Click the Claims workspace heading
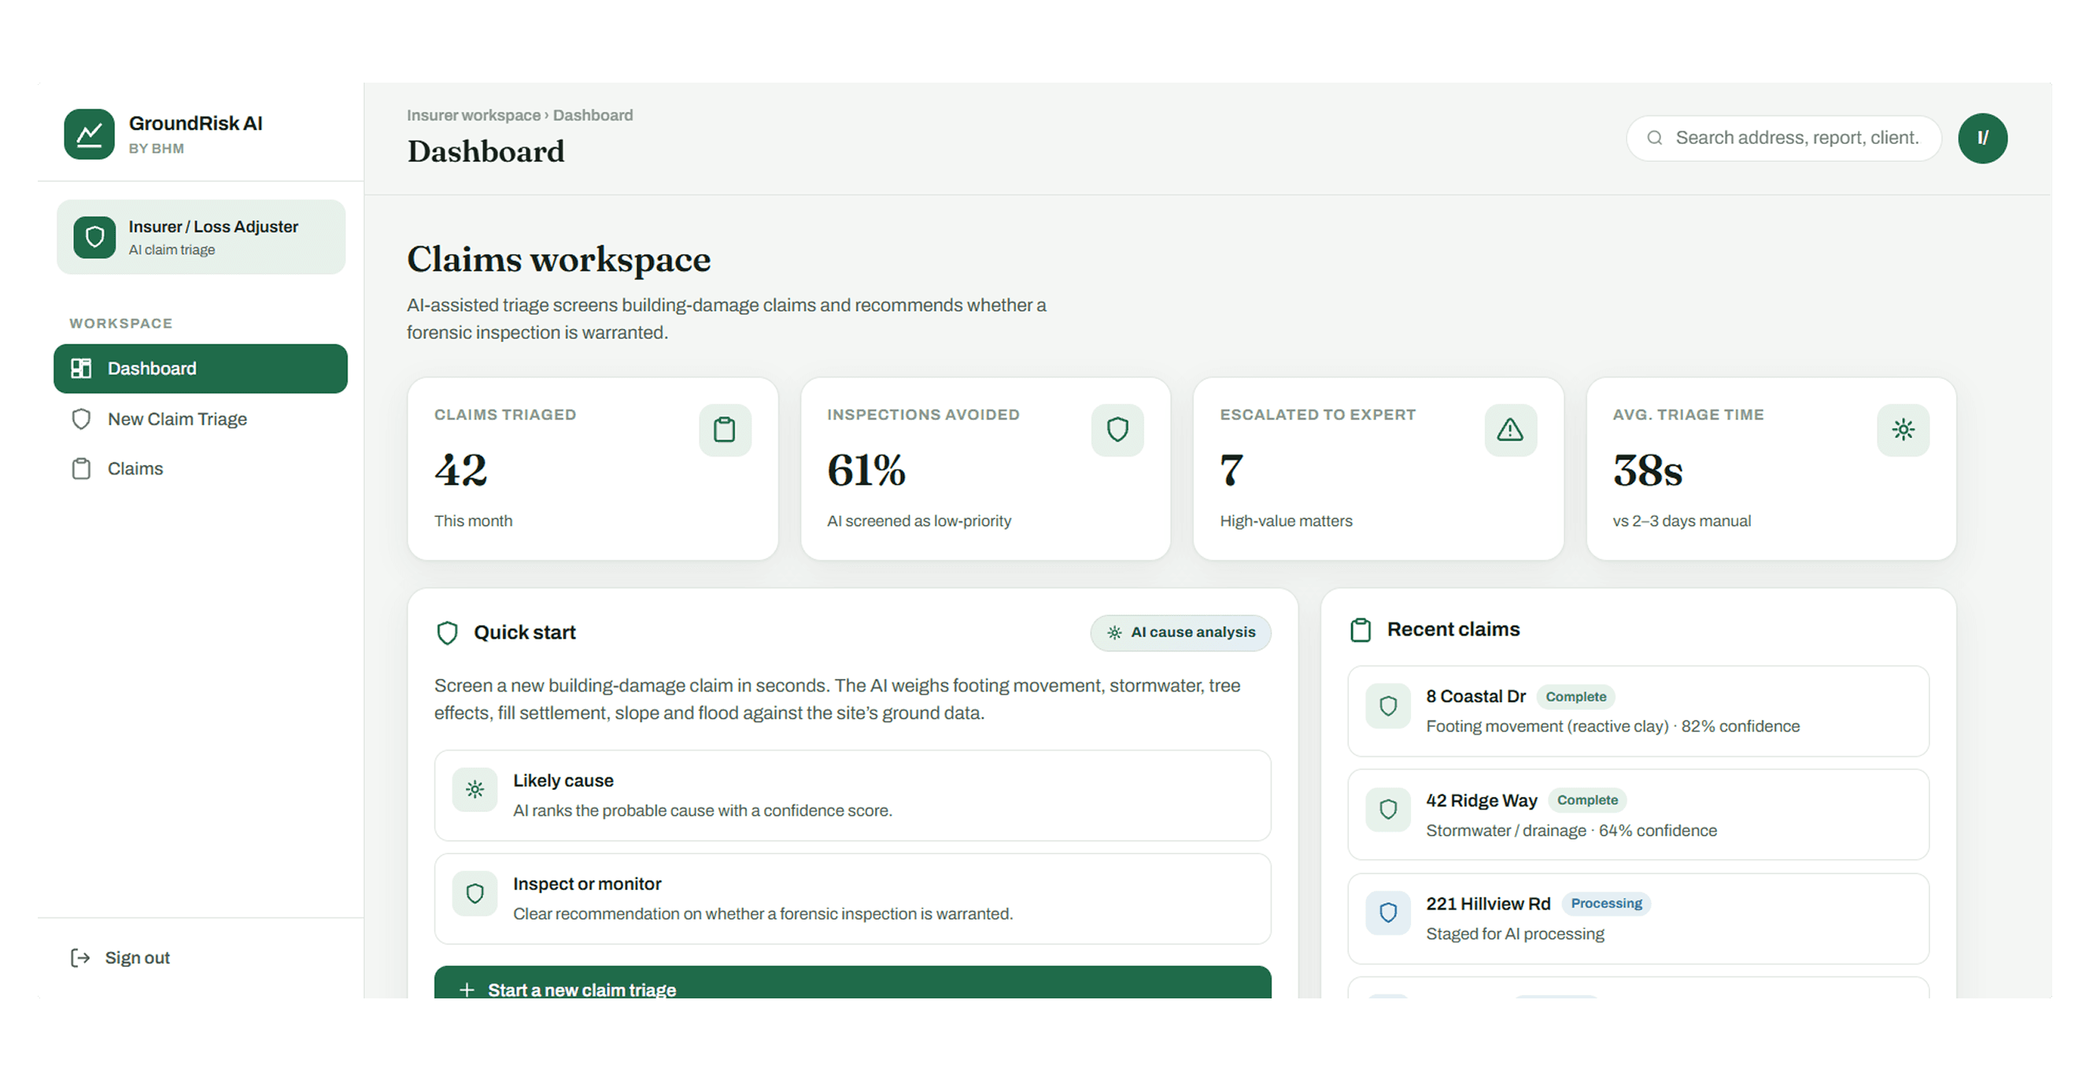Screen dimensions: 2090x1081 coord(558,260)
